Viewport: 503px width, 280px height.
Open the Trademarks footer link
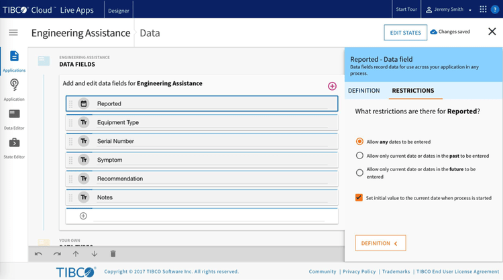click(x=396, y=272)
